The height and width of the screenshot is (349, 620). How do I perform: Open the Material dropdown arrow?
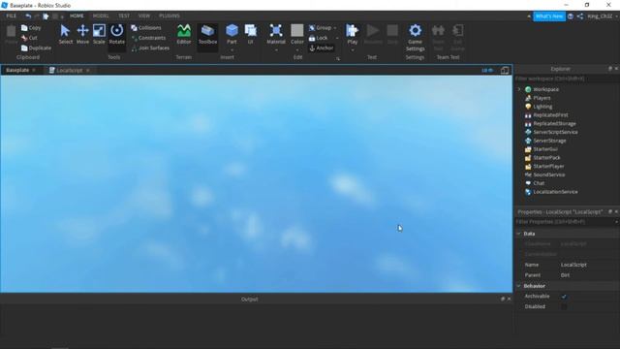[276, 50]
